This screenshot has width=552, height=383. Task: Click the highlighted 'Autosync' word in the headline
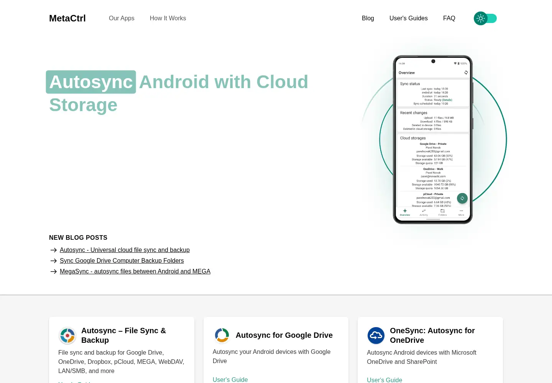click(91, 82)
